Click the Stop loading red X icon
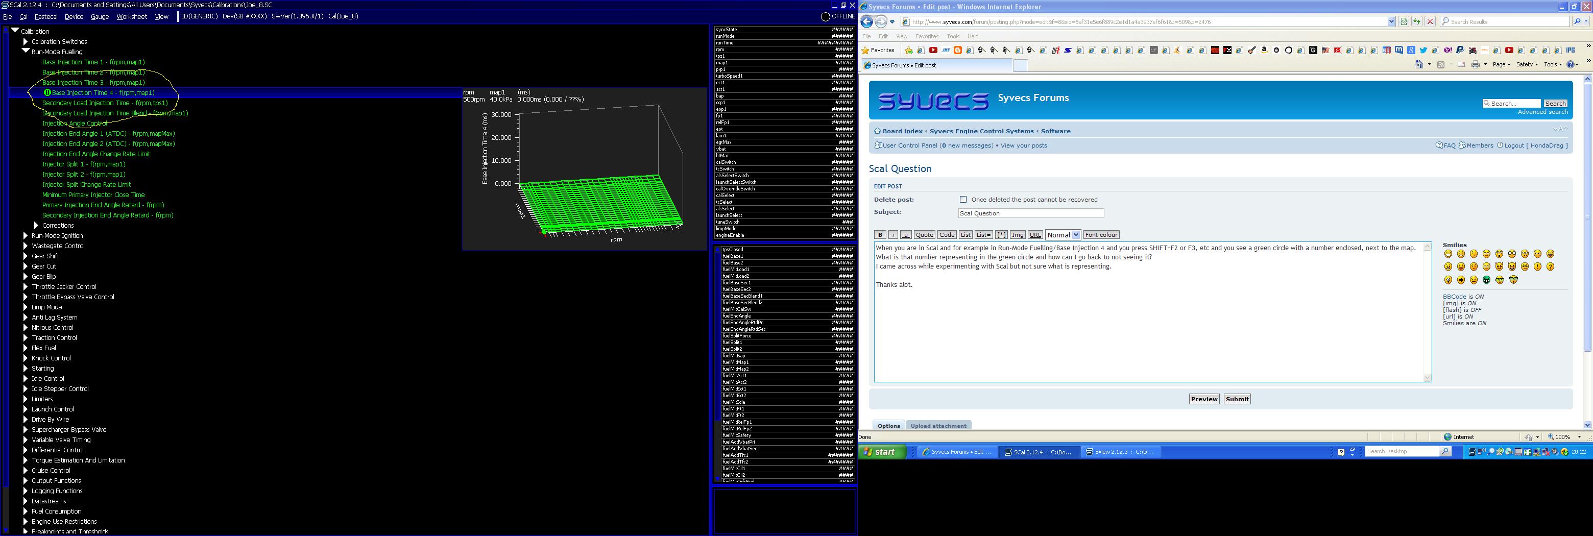 (x=1430, y=21)
